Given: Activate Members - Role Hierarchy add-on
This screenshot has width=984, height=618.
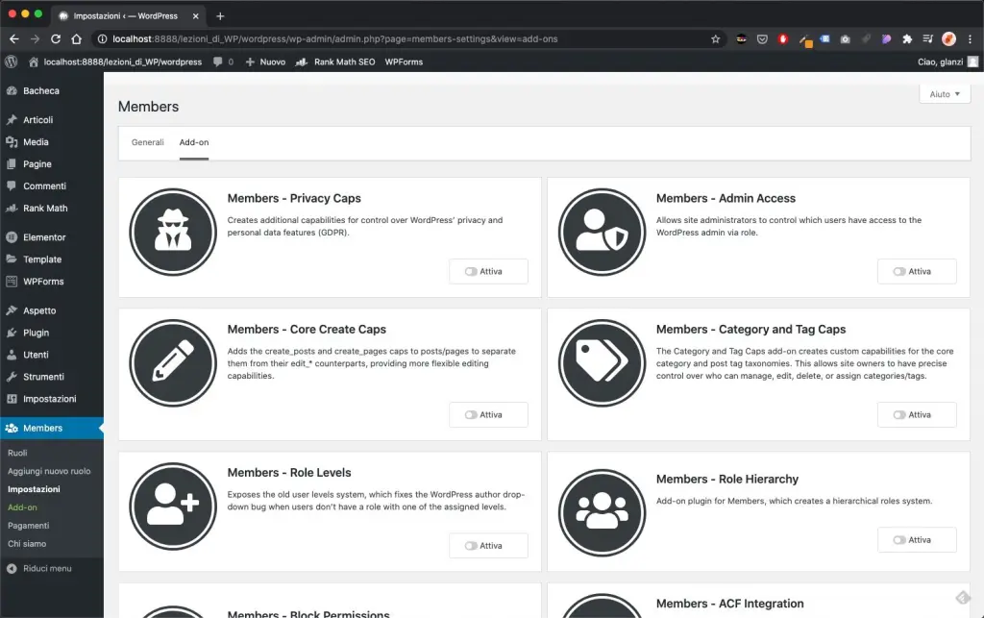Looking at the screenshot, I should pyautogui.click(x=917, y=539).
